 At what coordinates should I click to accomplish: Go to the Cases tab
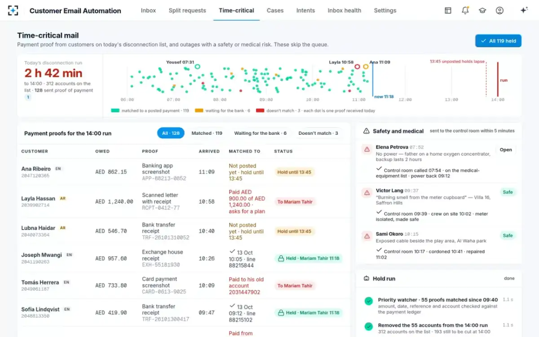pos(275,10)
